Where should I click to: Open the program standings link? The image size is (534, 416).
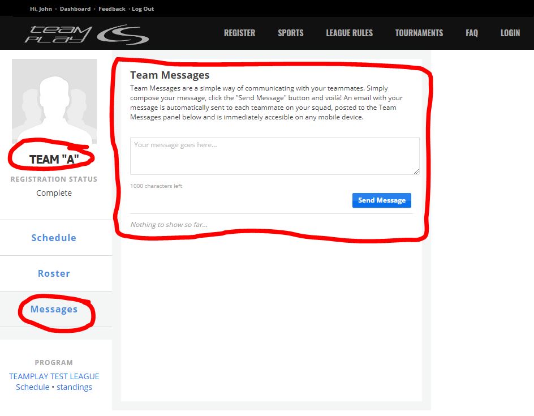(x=74, y=387)
